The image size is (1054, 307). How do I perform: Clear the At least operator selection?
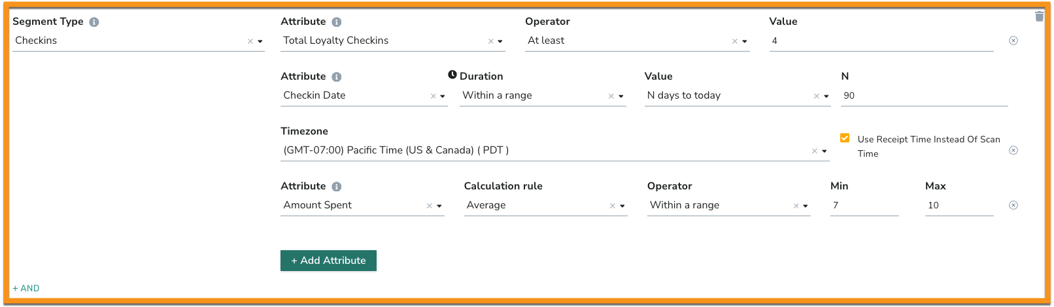click(735, 41)
